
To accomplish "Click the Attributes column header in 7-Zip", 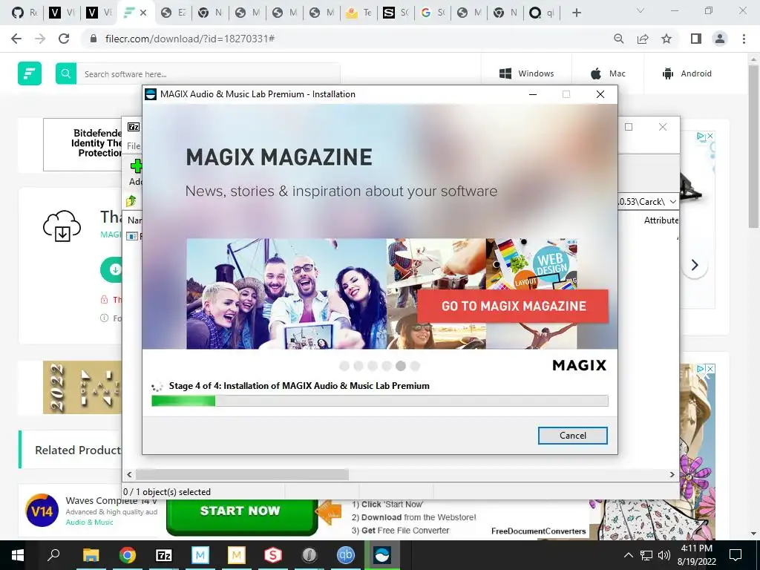I will 661,220.
